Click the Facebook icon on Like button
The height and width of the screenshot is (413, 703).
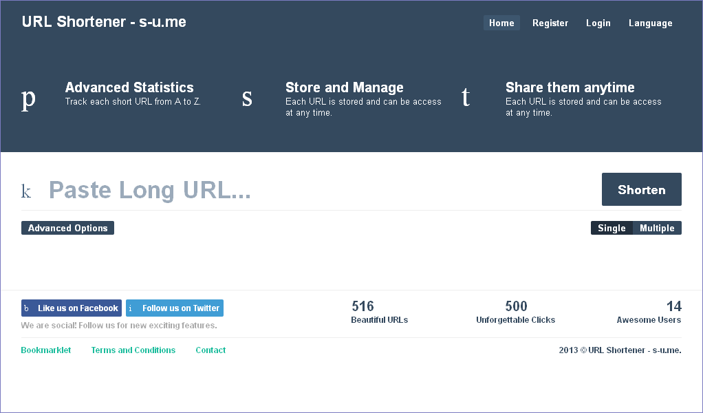27,308
